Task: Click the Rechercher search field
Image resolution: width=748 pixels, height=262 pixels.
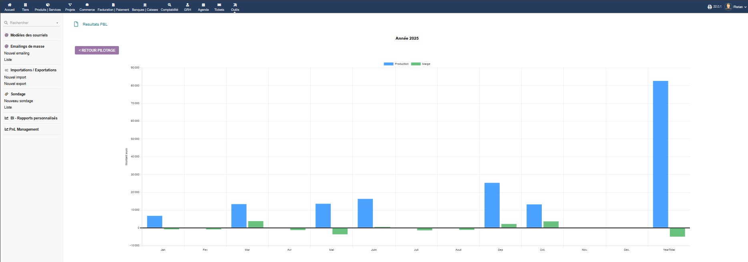Action: [32, 23]
